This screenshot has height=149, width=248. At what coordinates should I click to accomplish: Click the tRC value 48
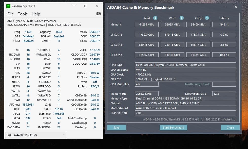coord(28,73)
